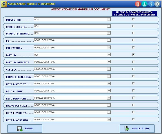Click heading 'ASSOCIAZIONE DEI MODELLI AI DOCUMENTI'
The image size is (162, 134).
(81, 10)
